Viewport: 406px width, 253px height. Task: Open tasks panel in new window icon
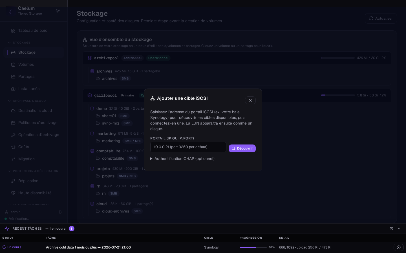tap(392, 229)
